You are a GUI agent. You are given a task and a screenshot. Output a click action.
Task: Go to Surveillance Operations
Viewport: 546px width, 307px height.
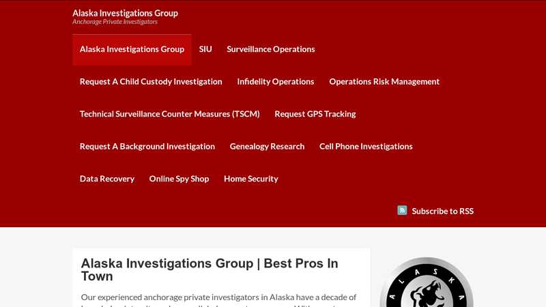pyautogui.click(x=271, y=49)
